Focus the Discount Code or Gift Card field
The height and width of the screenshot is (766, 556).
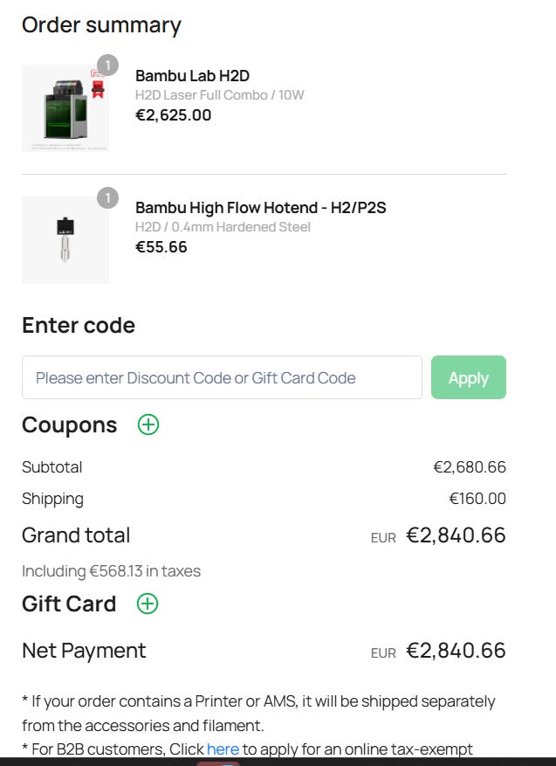tap(222, 378)
